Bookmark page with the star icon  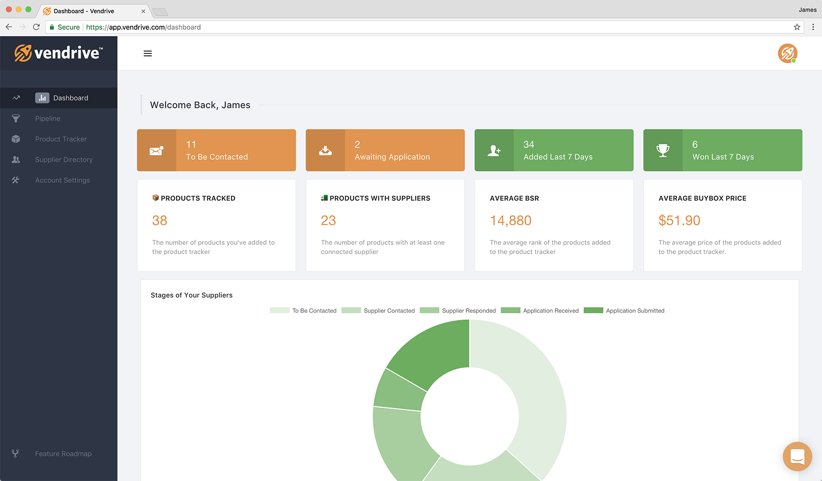pos(797,27)
